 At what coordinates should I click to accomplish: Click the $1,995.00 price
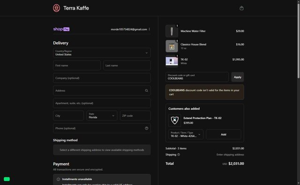pos(238,59)
